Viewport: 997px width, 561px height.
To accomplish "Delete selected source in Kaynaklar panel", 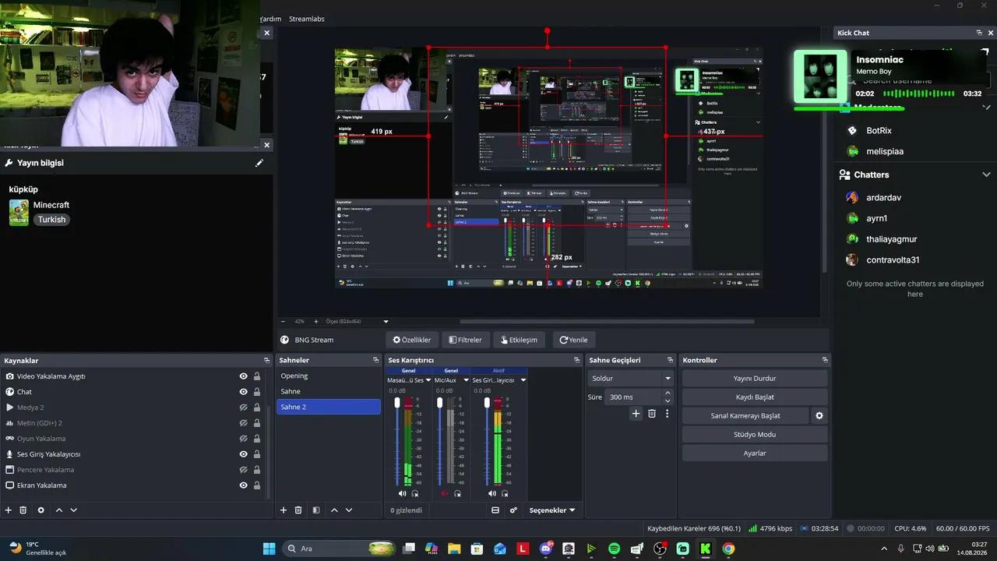I will (x=23, y=510).
